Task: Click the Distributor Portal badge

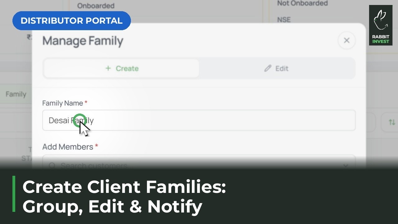Action: (x=72, y=21)
